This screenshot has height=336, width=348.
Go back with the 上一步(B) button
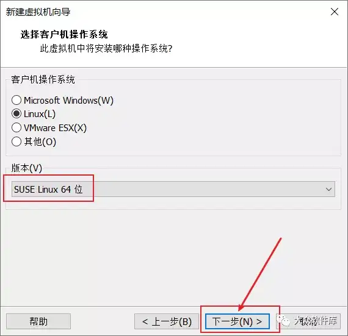coord(167,321)
